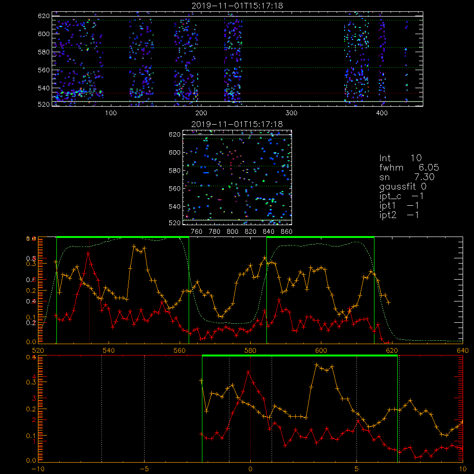Click x-axis label 780 on small image
This screenshot has height=474, width=474.
point(215,232)
